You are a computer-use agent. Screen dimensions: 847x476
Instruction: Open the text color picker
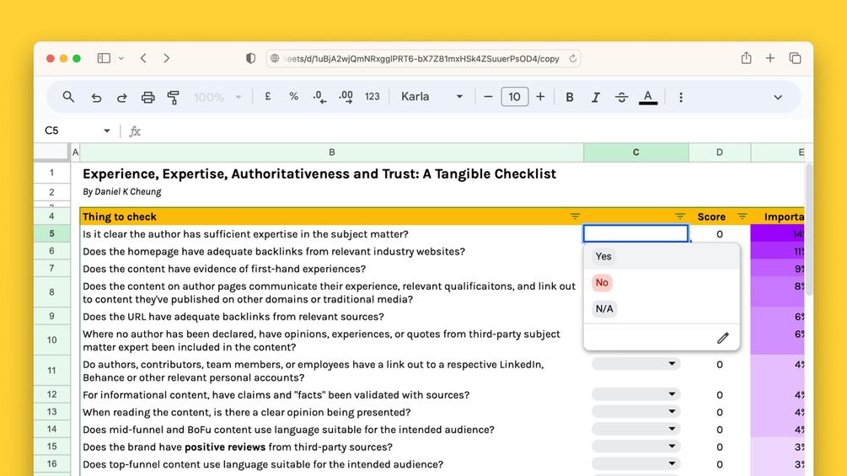point(647,97)
